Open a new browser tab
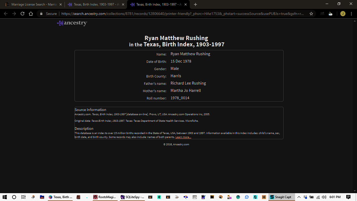Screen dimensions: 357x201 coord(195,4)
